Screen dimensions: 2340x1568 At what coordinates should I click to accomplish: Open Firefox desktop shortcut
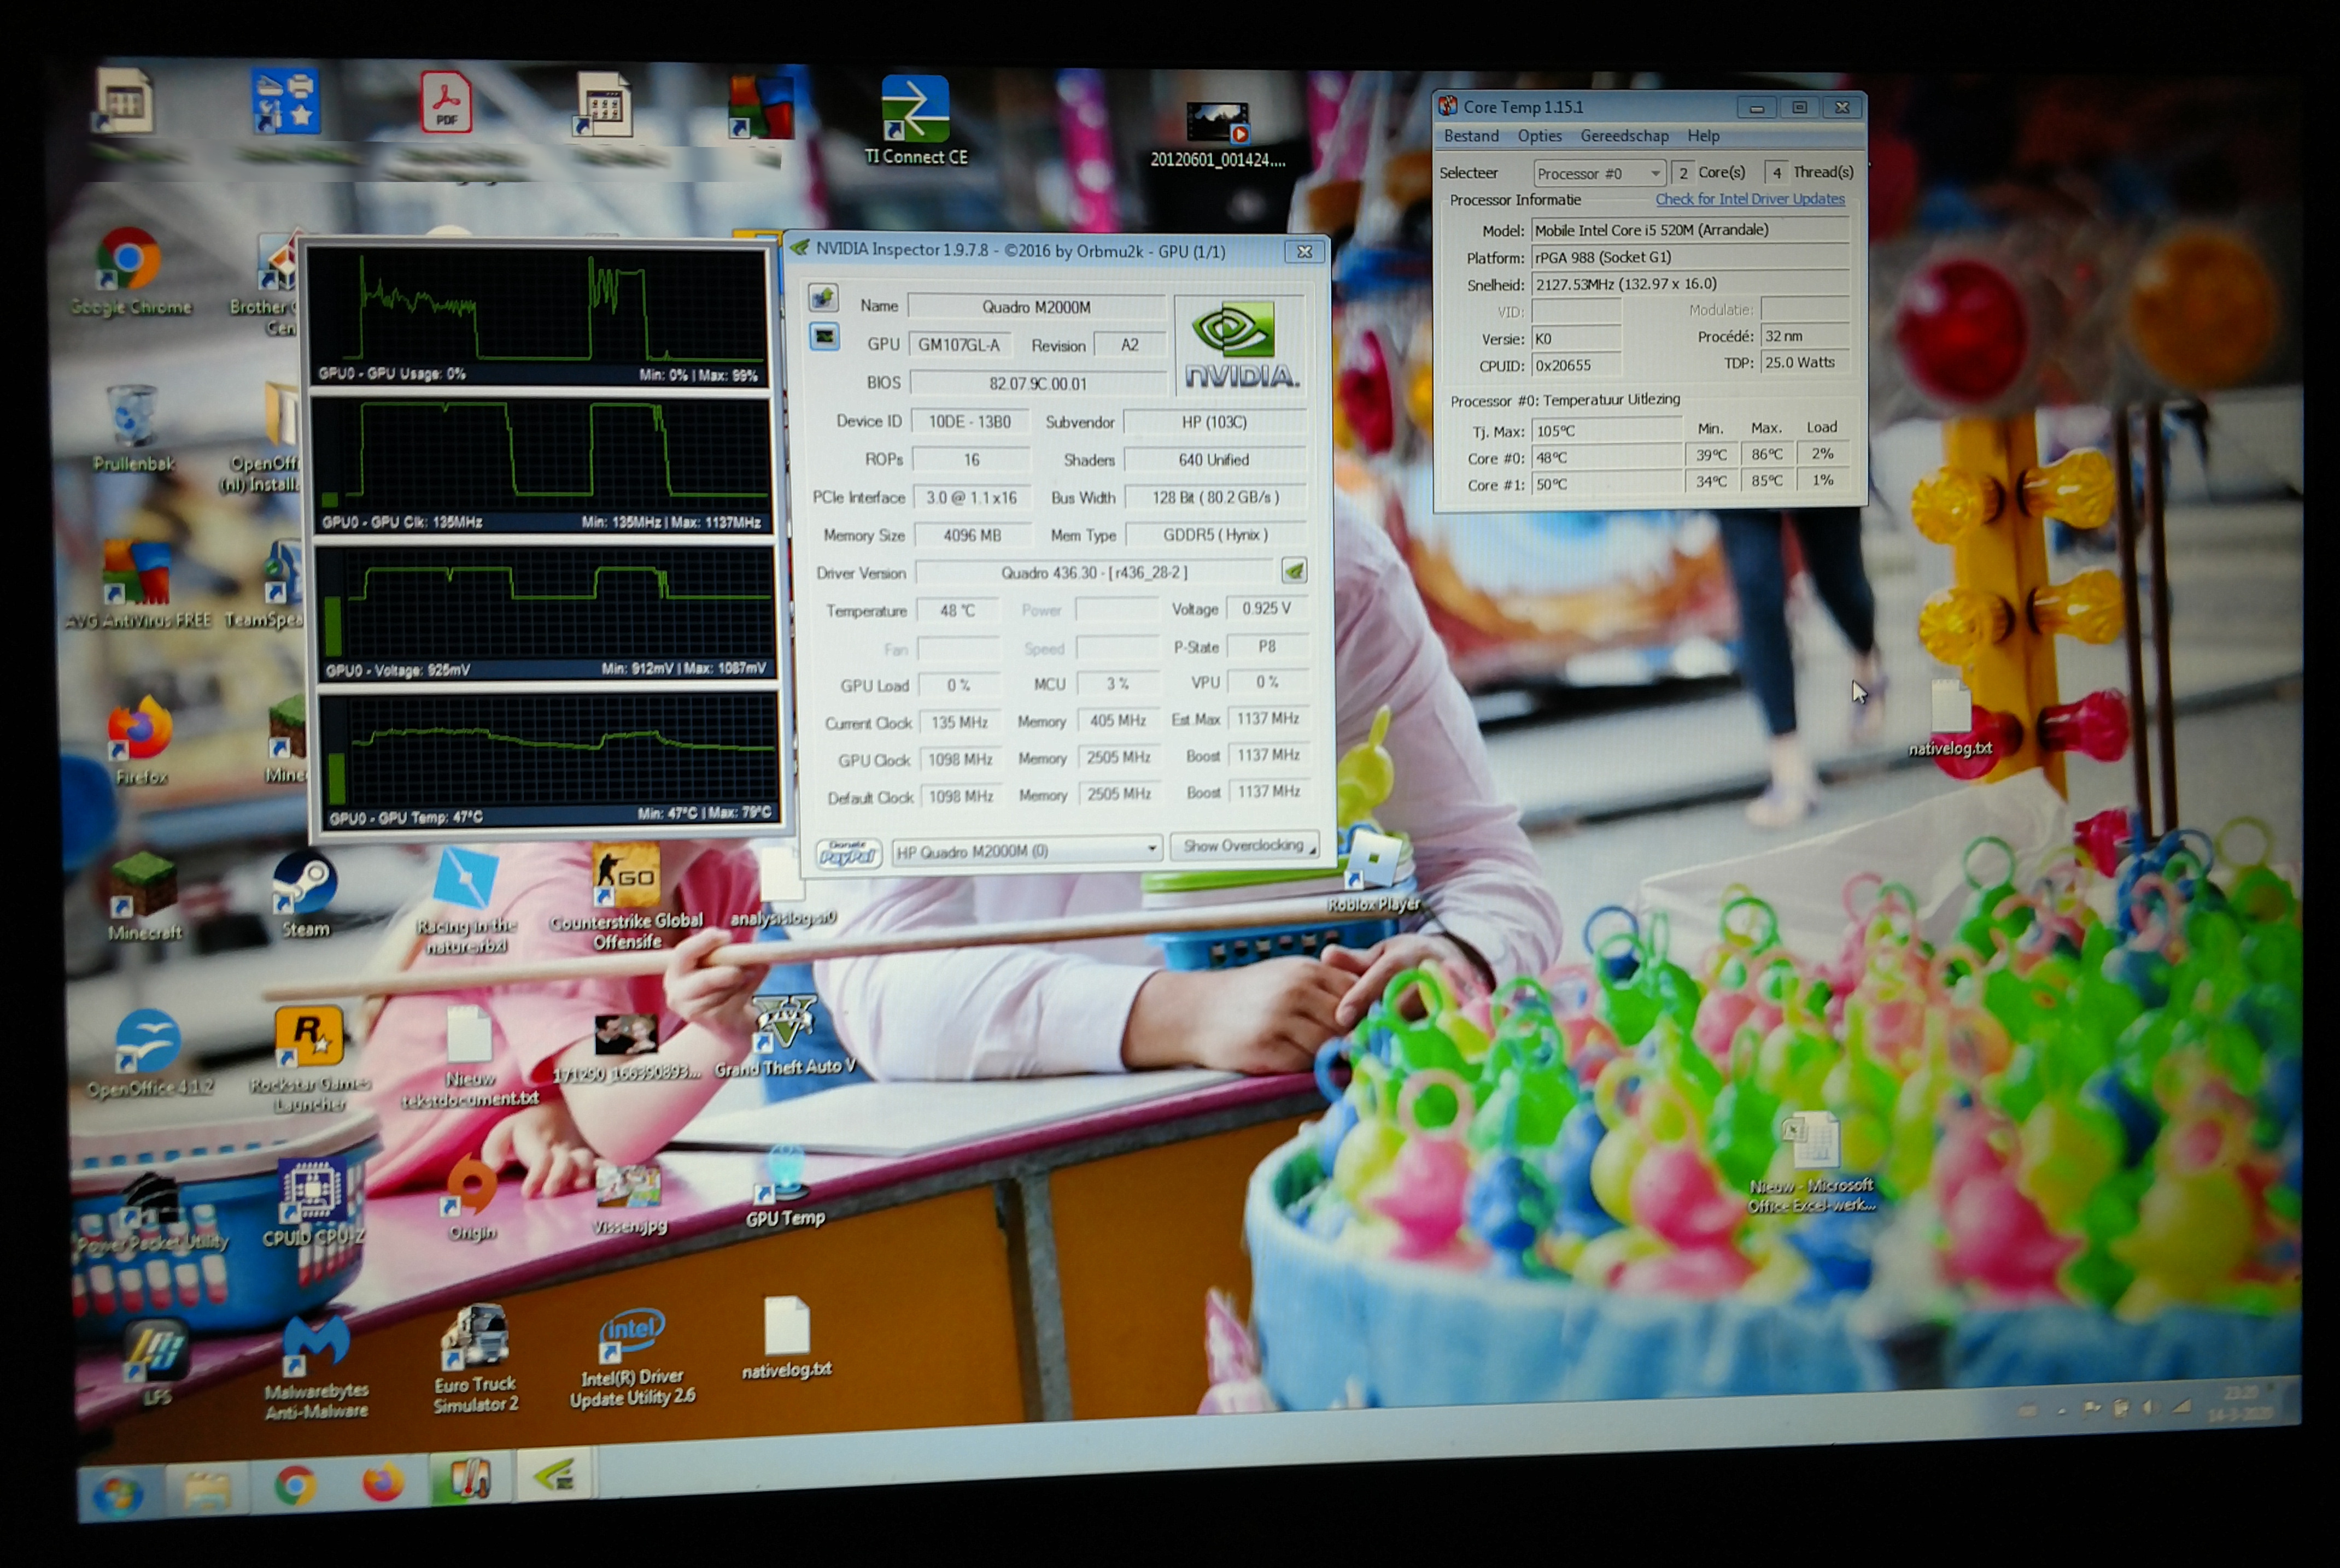(140, 740)
